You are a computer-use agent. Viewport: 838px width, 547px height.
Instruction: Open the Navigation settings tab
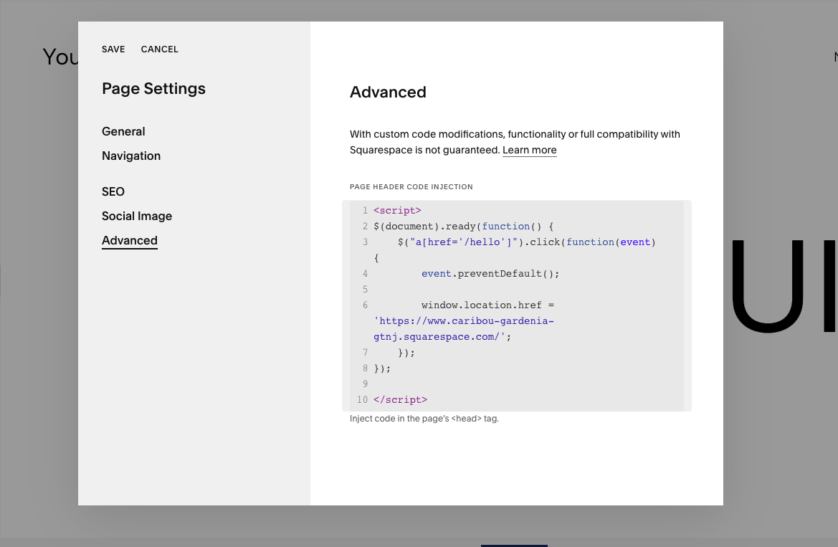131,156
